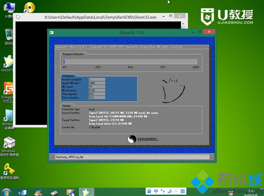
Task: Click the MB copied value 74
Action: (97, 86)
